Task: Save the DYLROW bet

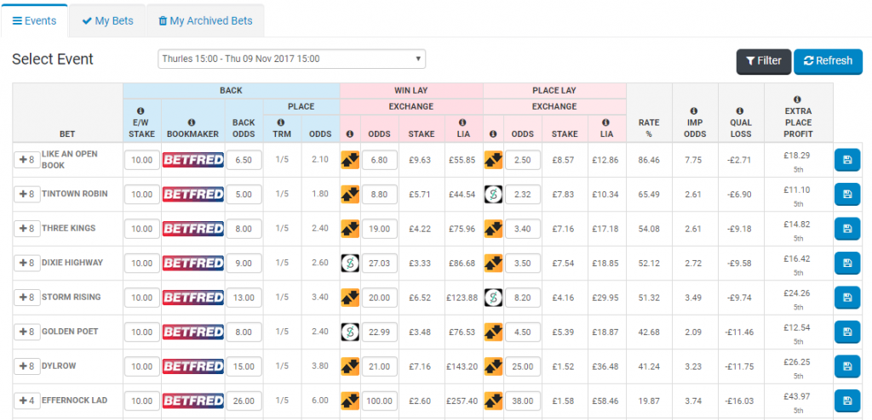Action: pyautogui.click(x=847, y=366)
